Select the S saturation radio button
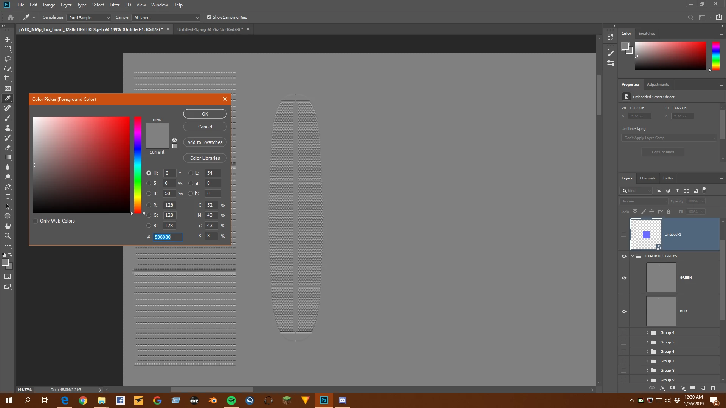 tap(149, 183)
